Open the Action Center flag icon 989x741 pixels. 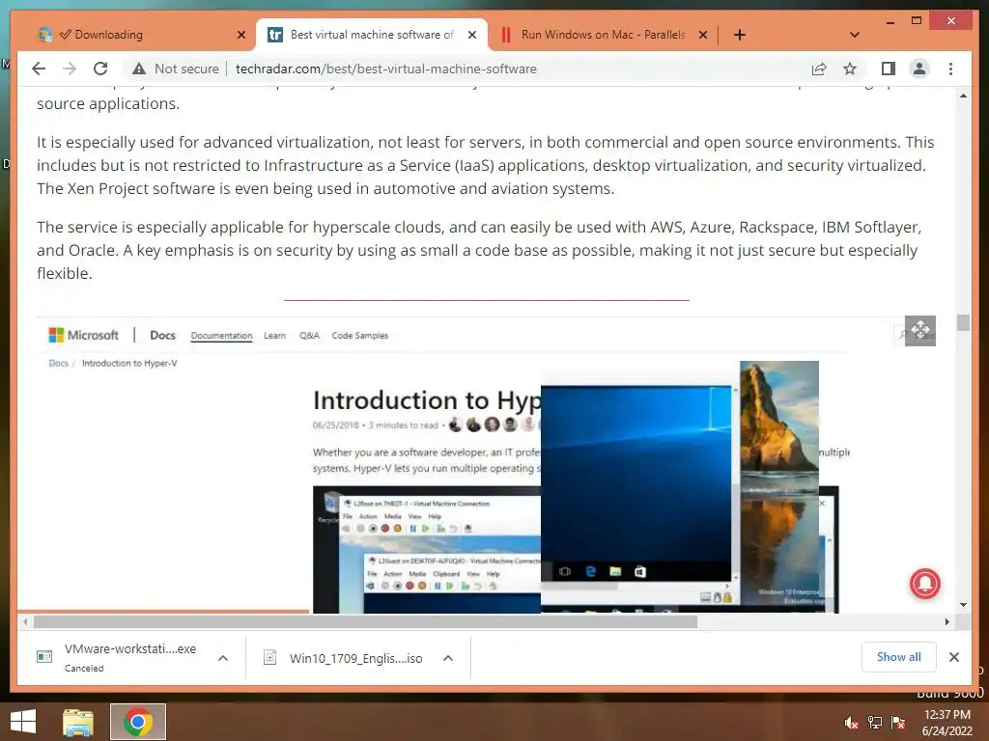[898, 723]
